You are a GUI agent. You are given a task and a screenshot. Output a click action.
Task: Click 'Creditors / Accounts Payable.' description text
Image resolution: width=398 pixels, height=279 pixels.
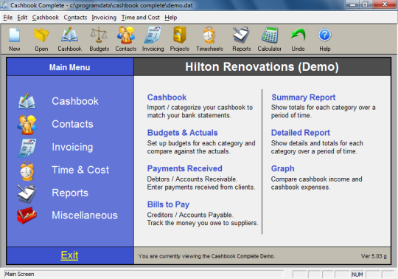(190, 215)
